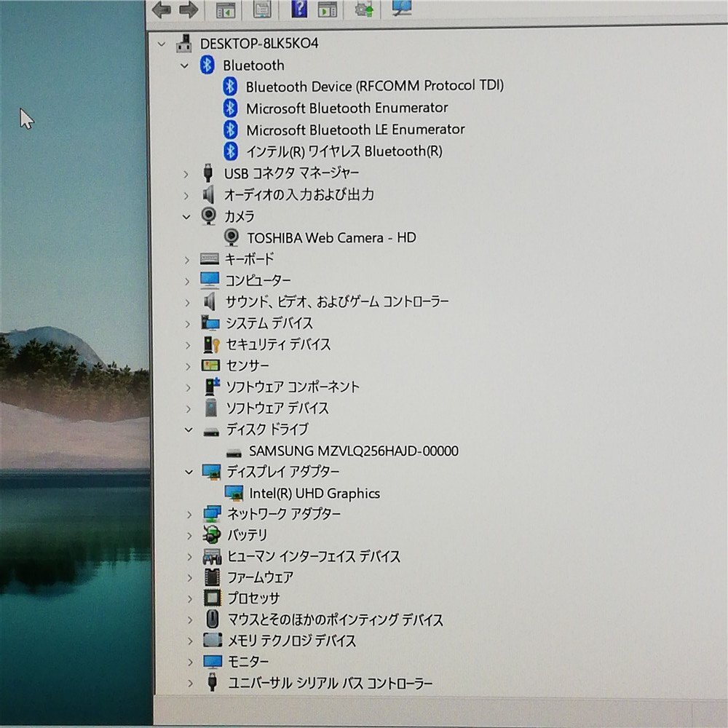Screen dimensions: 728x728
Task: Click the Update driver gear icon
Action: [x=364, y=9]
